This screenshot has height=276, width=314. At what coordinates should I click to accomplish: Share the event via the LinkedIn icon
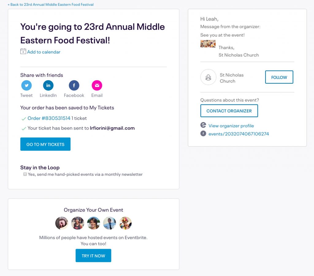coord(48,85)
